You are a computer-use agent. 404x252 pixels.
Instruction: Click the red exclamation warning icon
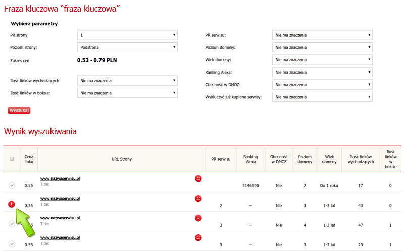click(x=12, y=204)
